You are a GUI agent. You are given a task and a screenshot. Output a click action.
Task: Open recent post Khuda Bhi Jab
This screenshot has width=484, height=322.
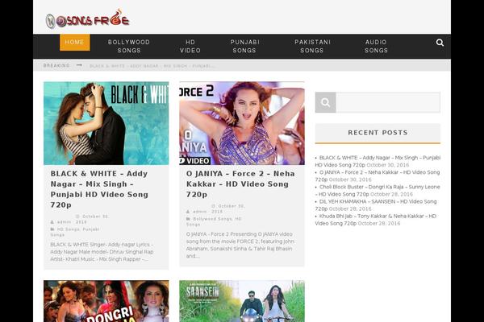(375, 220)
